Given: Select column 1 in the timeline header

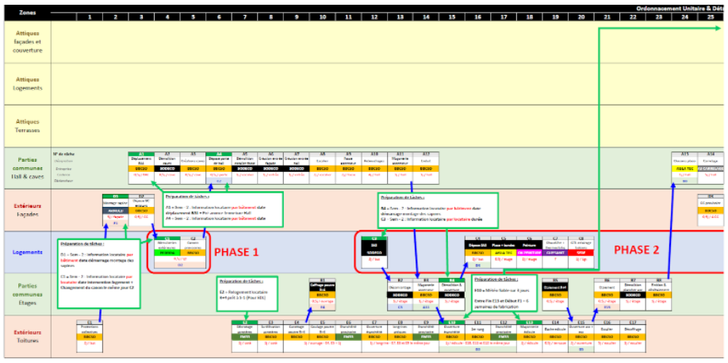Looking at the screenshot, I should [x=90, y=17].
